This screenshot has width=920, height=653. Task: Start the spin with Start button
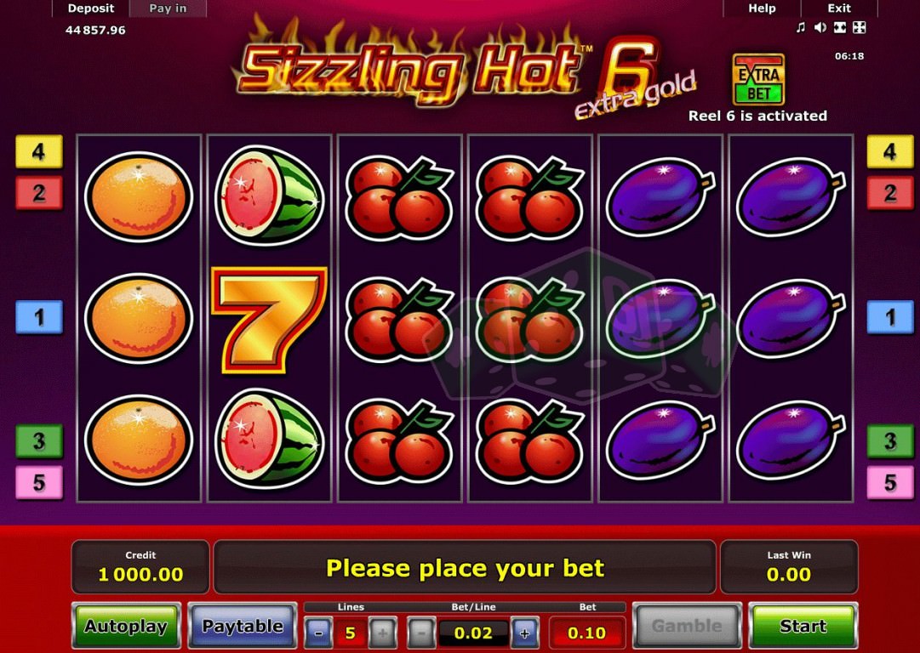click(803, 626)
